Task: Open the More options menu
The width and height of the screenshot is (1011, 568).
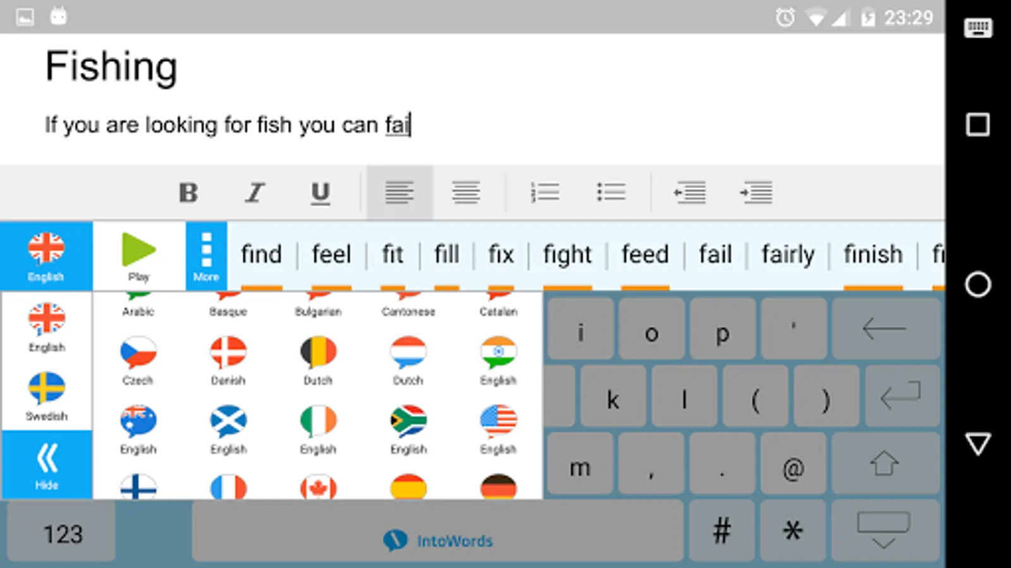Action: click(x=206, y=256)
